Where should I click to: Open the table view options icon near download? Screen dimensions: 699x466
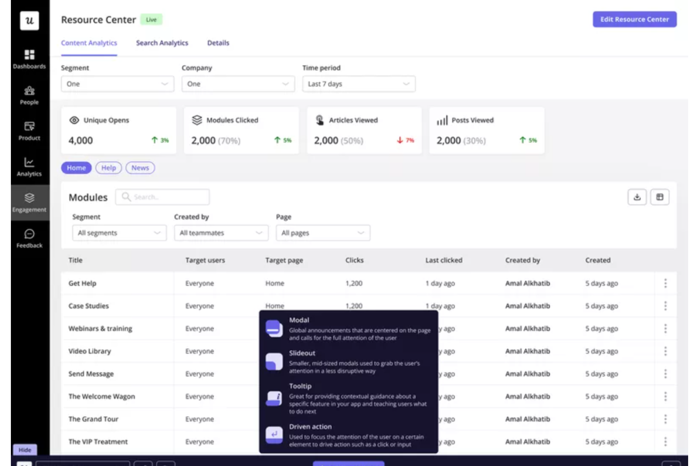(660, 197)
